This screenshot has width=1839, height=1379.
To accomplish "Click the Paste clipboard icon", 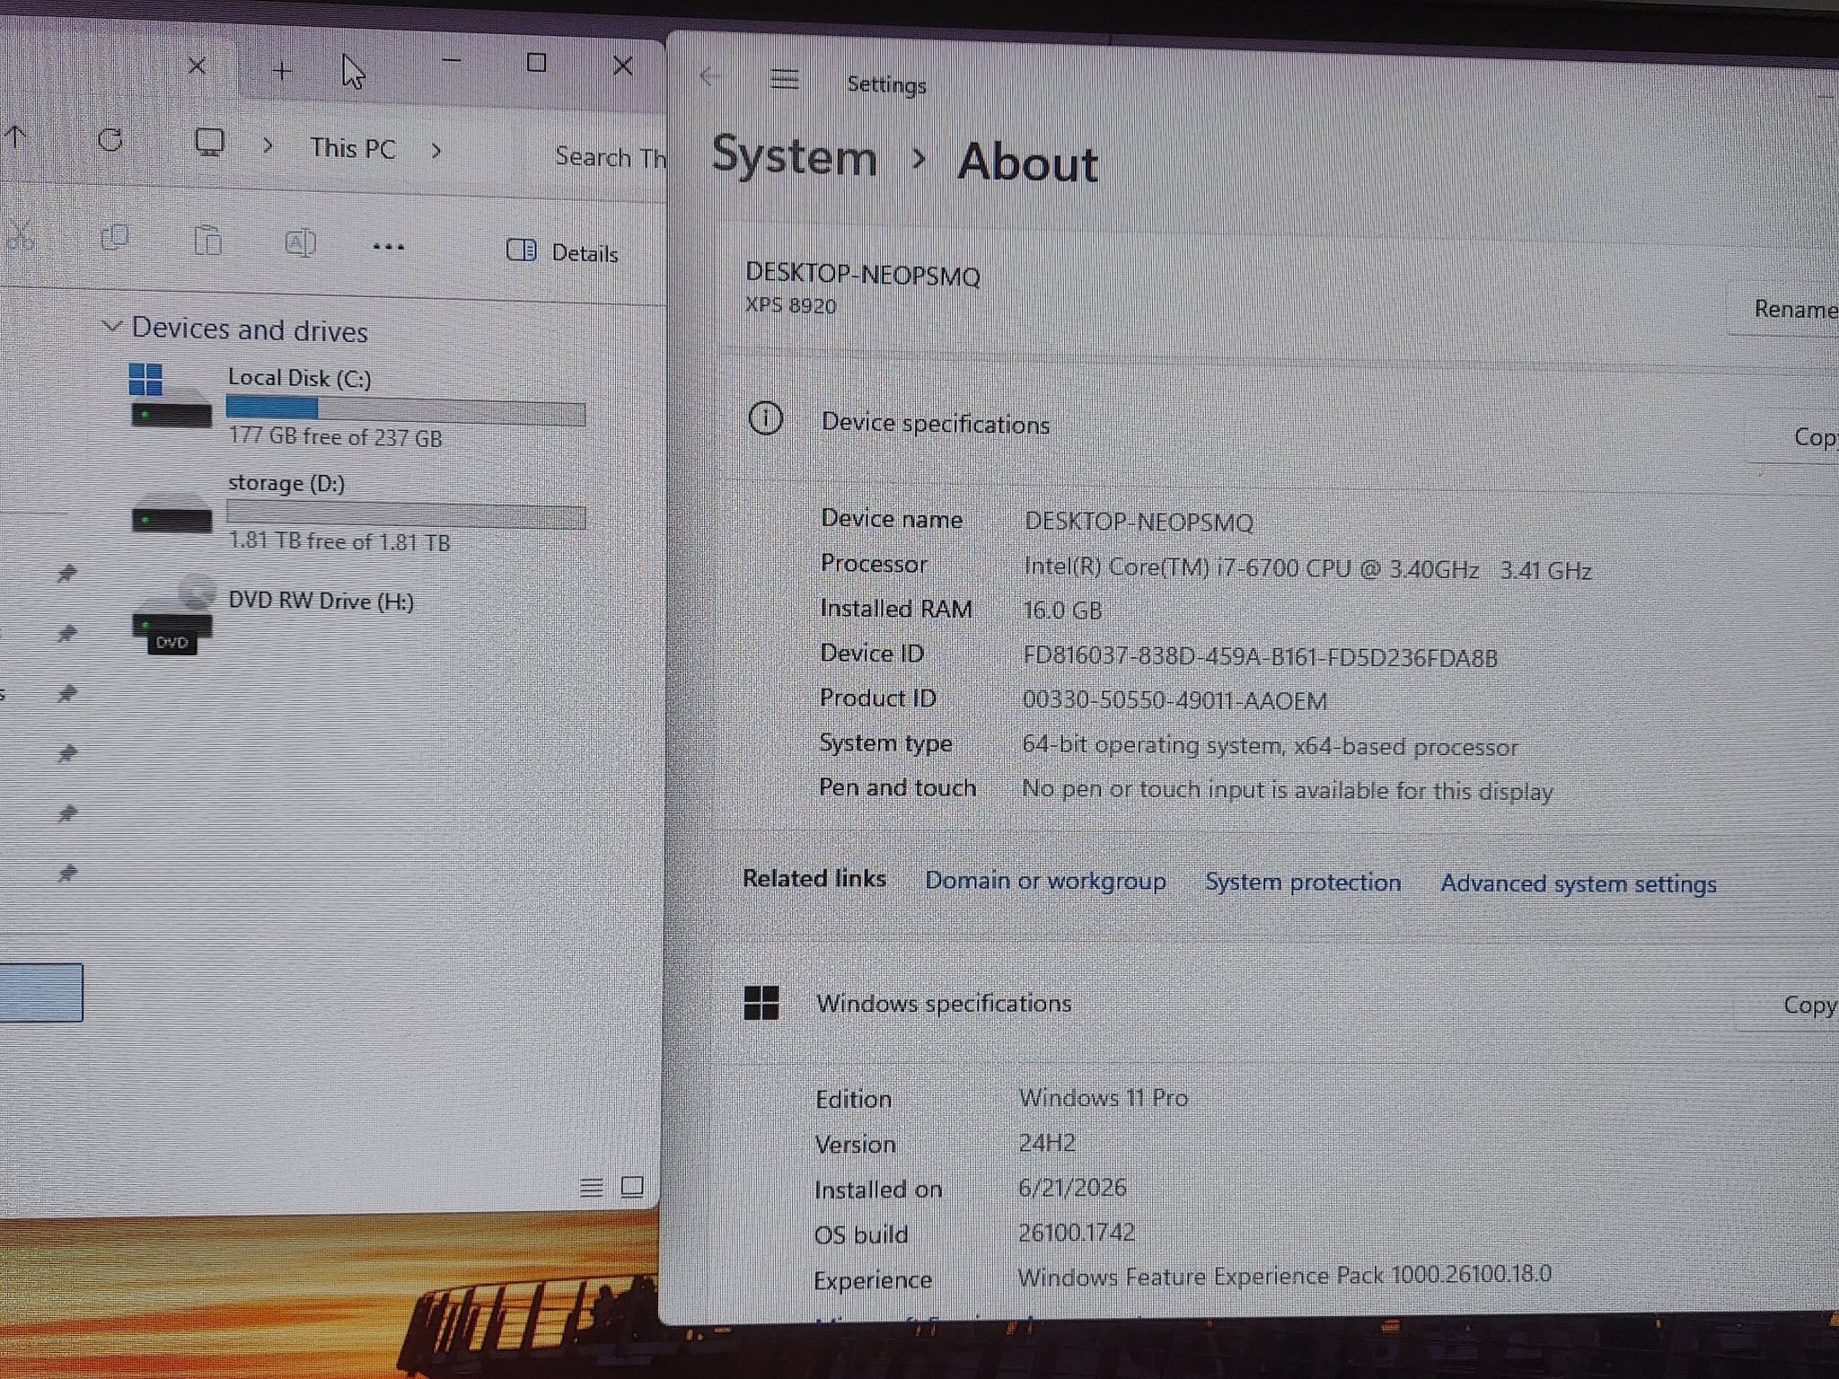I will [207, 241].
